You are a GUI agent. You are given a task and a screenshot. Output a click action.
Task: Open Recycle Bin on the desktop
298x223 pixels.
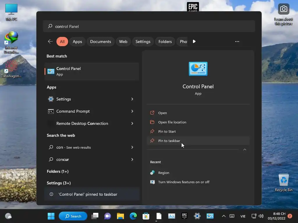(x=283, y=183)
